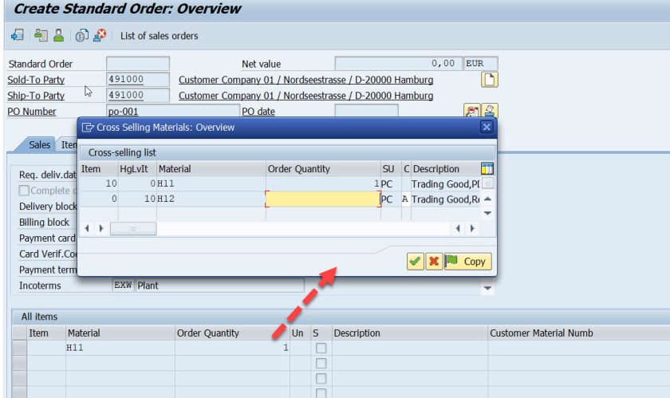The height and width of the screenshot is (398, 670).
Task: Click the clock and document toolbar icon
Action: 81,35
